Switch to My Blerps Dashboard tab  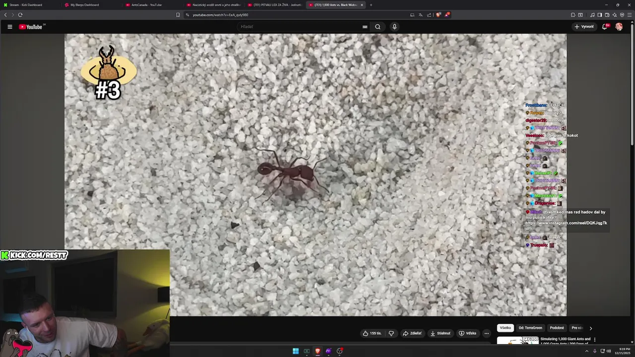92,5
